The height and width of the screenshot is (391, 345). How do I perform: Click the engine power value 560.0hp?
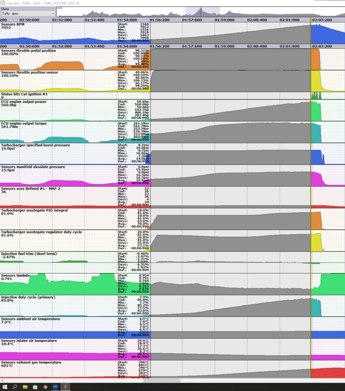9,105
